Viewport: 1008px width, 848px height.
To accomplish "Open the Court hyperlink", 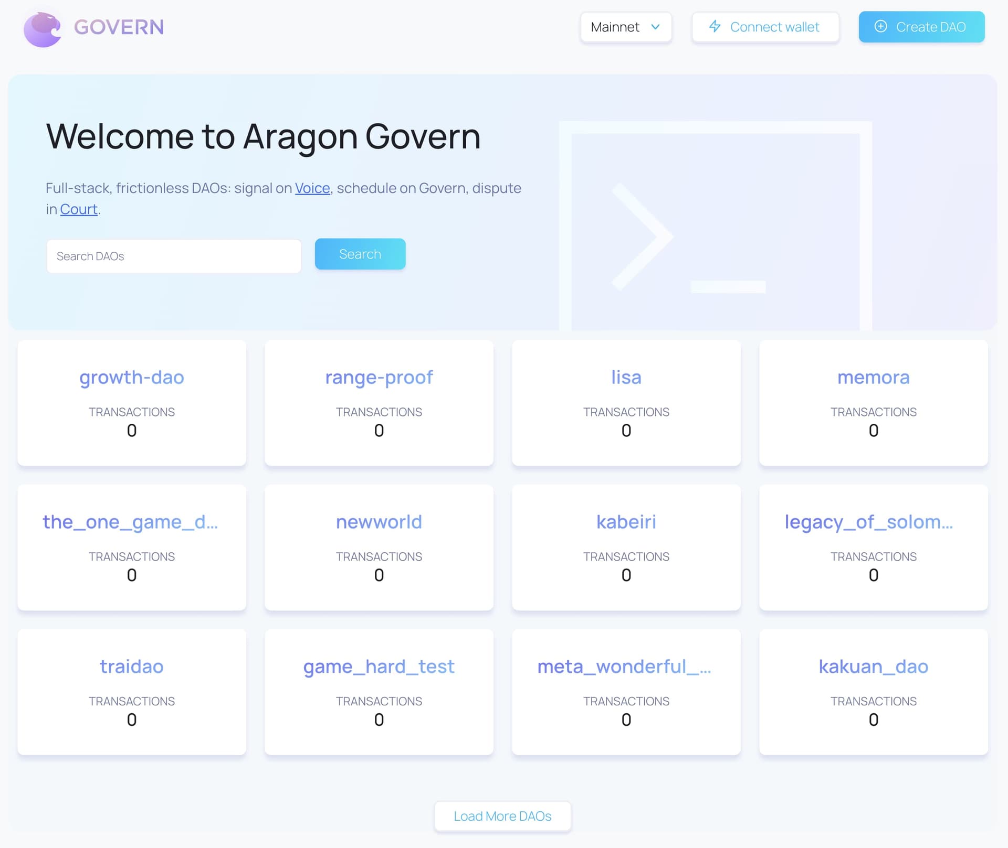I will [78, 209].
